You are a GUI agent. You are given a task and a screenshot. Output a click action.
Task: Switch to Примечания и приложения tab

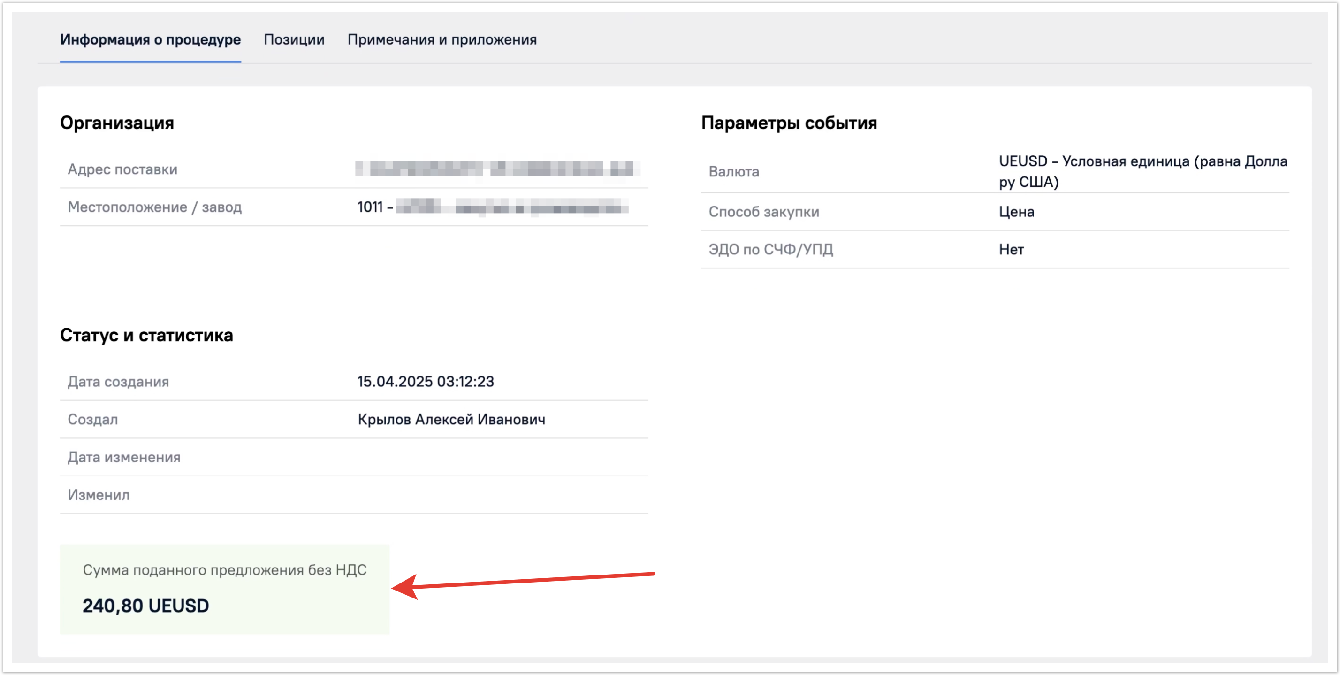tap(442, 39)
